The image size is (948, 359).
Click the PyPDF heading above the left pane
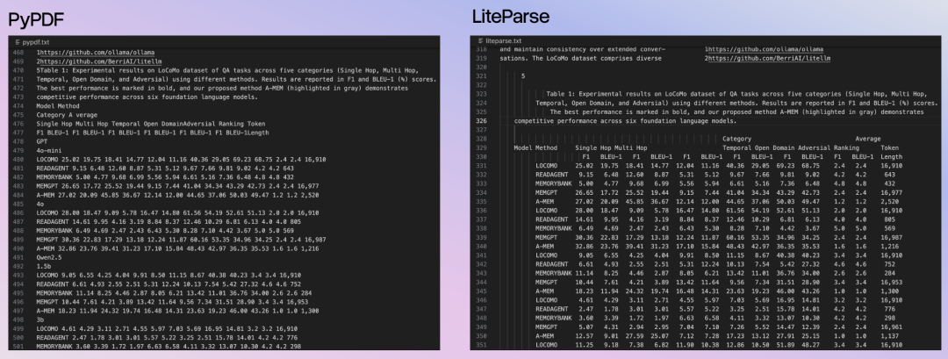(36, 20)
